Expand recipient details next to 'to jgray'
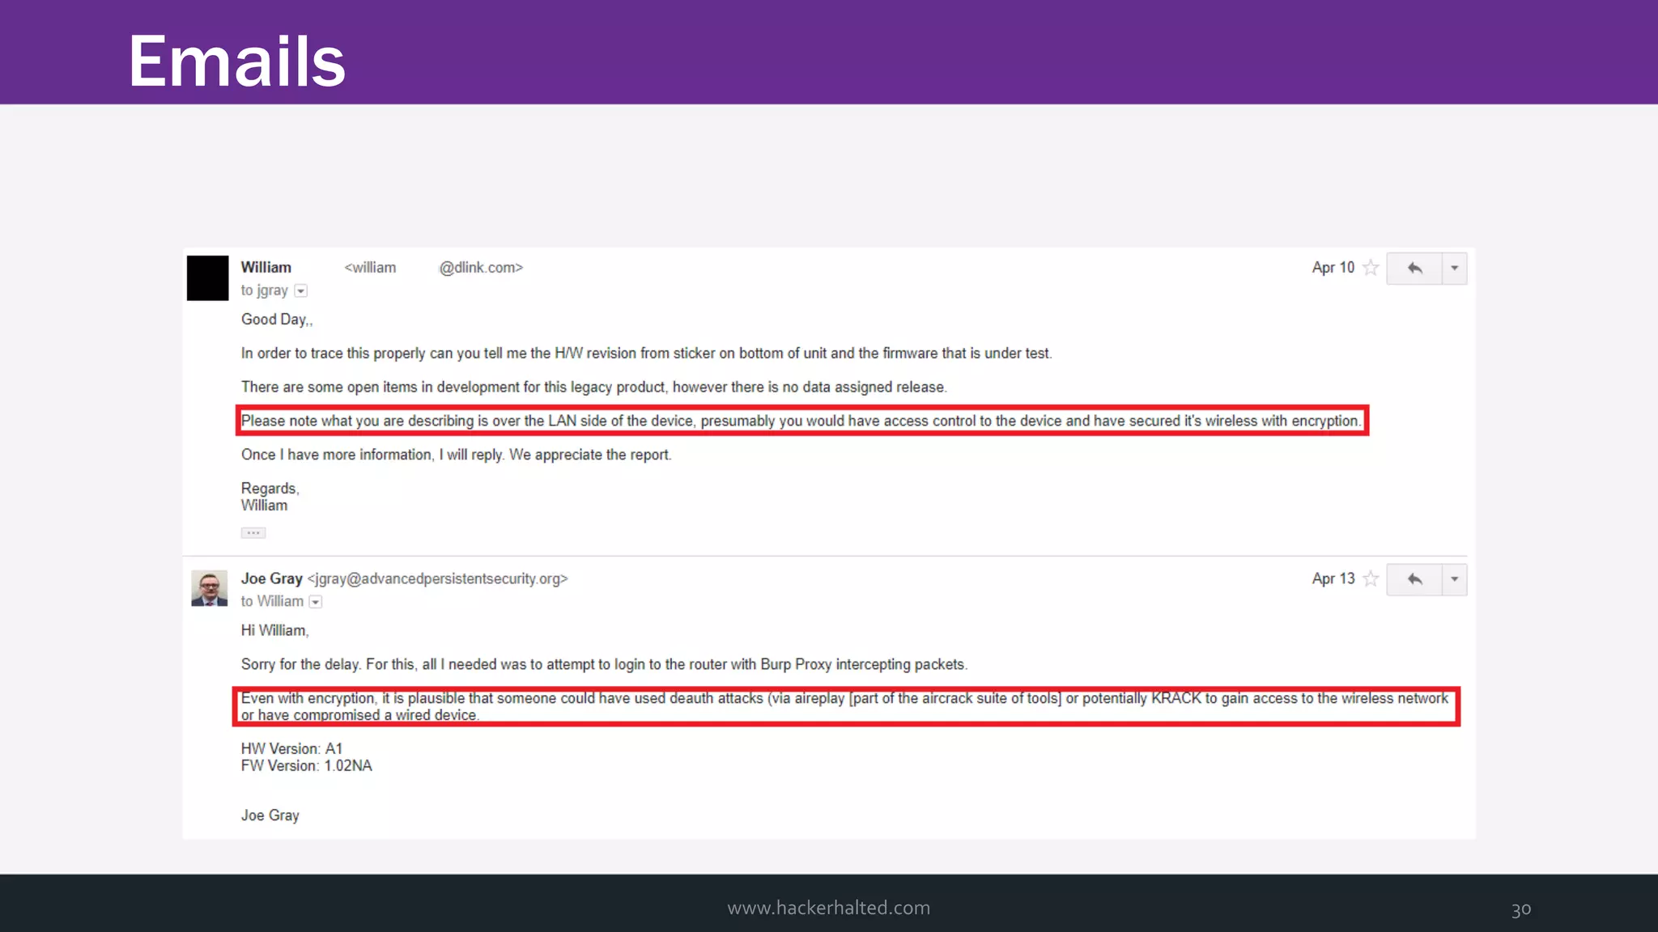 pos(301,290)
